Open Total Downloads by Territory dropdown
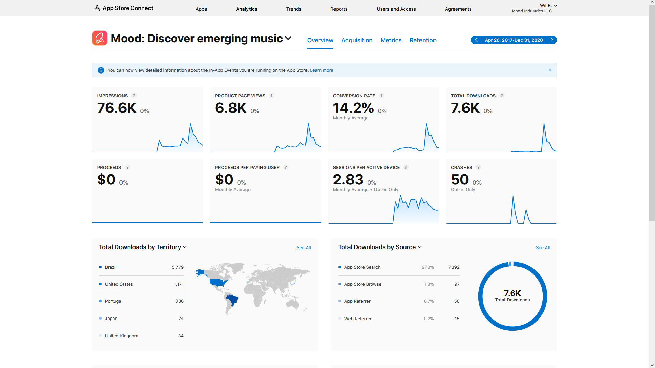This screenshot has width=655, height=368. tap(143, 247)
